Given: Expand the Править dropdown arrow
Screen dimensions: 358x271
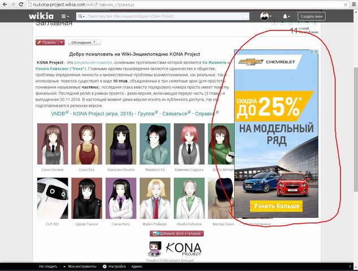Looking at the screenshot, I should [x=62, y=42].
